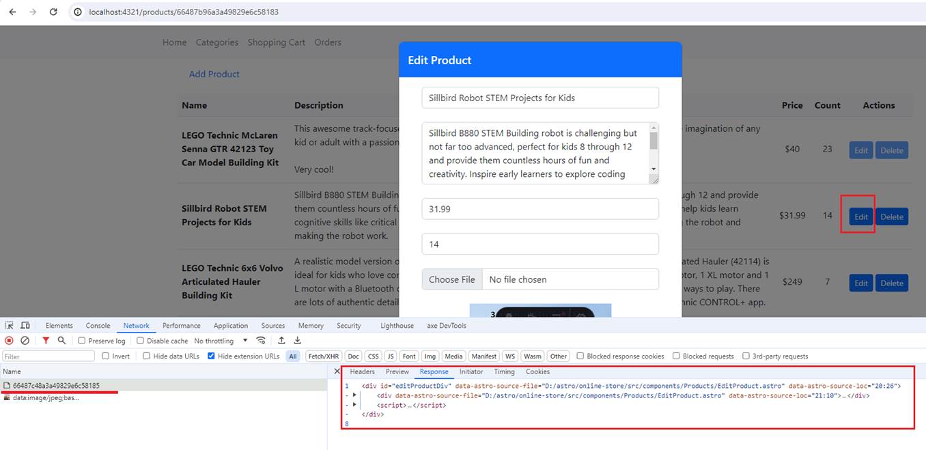Select the data:image/jpeg request row

(164, 397)
